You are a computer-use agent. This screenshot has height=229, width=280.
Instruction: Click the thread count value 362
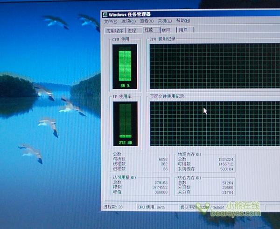[x=164, y=164]
